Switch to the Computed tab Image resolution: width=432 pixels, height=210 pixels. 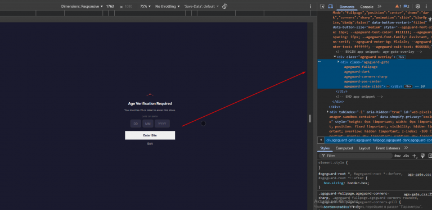click(x=344, y=148)
